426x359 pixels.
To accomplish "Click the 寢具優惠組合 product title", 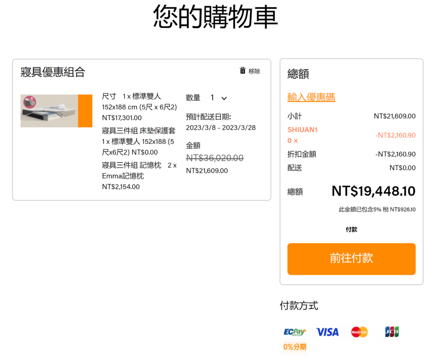I will coord(53,72).
